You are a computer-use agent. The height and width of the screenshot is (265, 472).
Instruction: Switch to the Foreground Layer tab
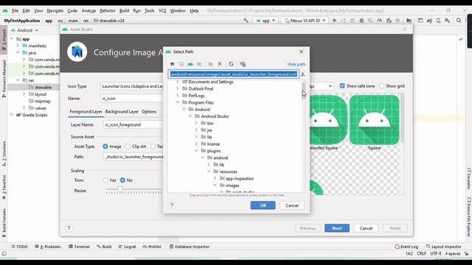[x=86, y=111]
